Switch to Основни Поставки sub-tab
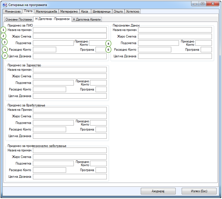The height and width of the screenshot is (199, 222). tap(19, 19)
